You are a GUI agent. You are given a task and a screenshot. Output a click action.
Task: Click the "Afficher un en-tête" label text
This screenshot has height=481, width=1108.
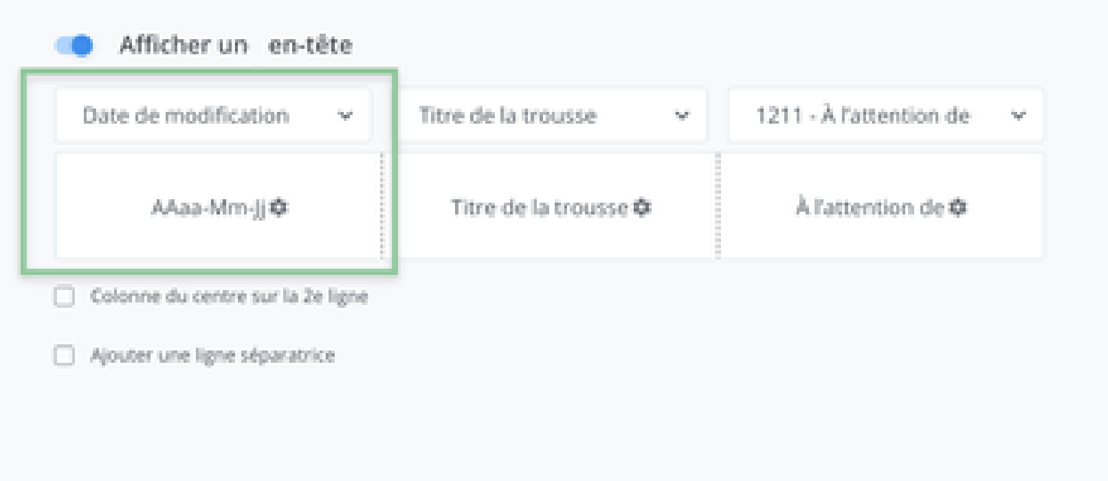(x=236, y=45)
